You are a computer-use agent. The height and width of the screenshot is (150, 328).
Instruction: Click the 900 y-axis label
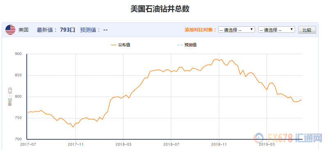tap(18, 54)
